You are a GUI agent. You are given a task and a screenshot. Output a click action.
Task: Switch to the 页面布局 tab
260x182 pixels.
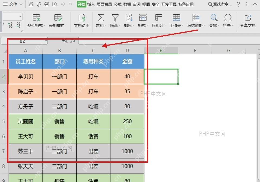coord(104,4)
